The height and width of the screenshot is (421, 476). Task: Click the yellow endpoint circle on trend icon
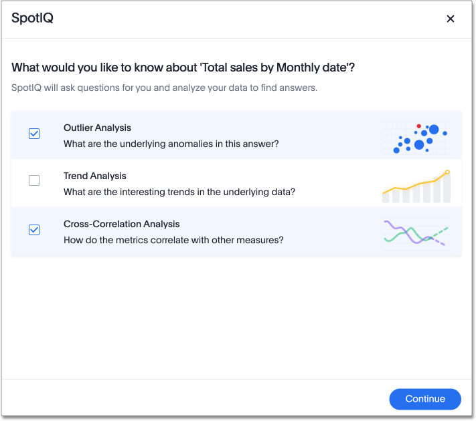coord(447,172)
